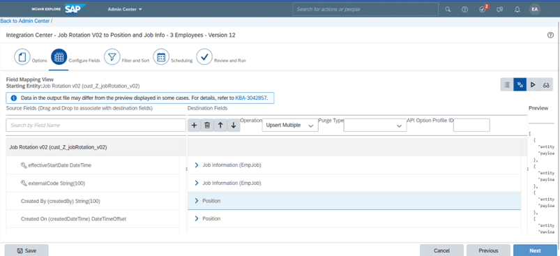Open the Scheduling step
The width and height of the screenshot is (560, 256).
point(161,57)
